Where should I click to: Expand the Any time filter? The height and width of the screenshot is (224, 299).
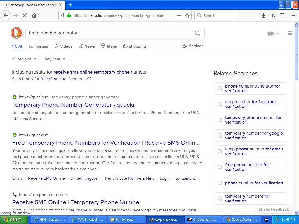55,59
